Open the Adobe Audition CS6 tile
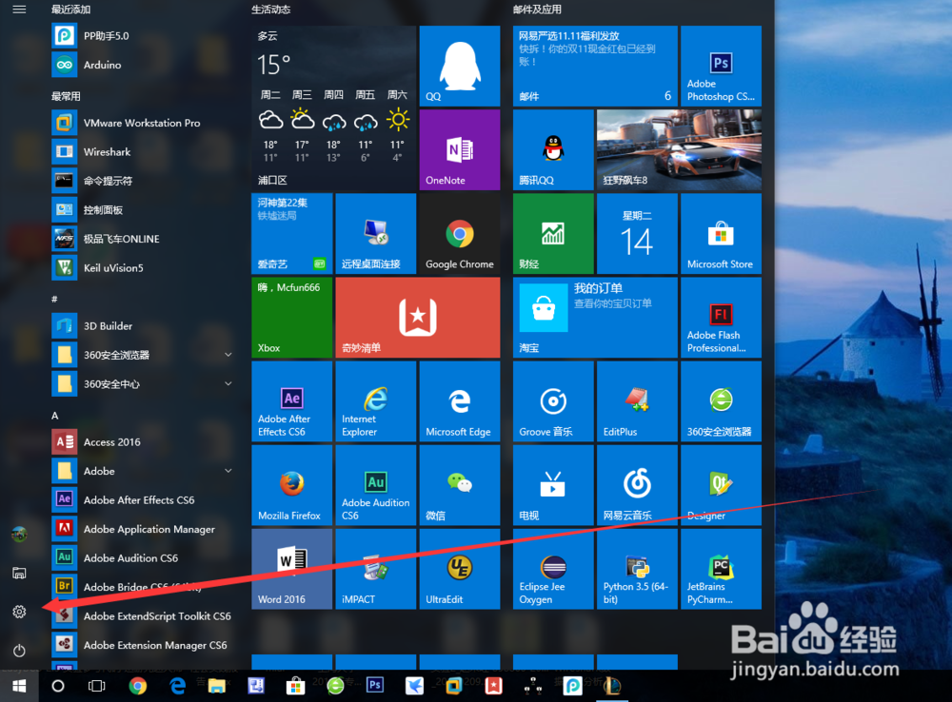952x702 pixels. coord(376,485)
